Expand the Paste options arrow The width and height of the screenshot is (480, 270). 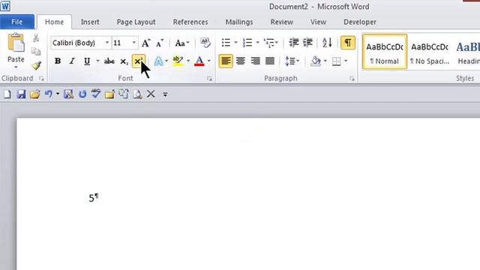pos(16,67)
